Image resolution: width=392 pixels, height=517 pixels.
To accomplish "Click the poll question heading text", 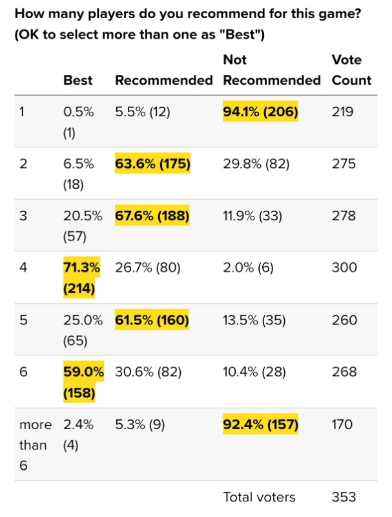I will 187,24.
